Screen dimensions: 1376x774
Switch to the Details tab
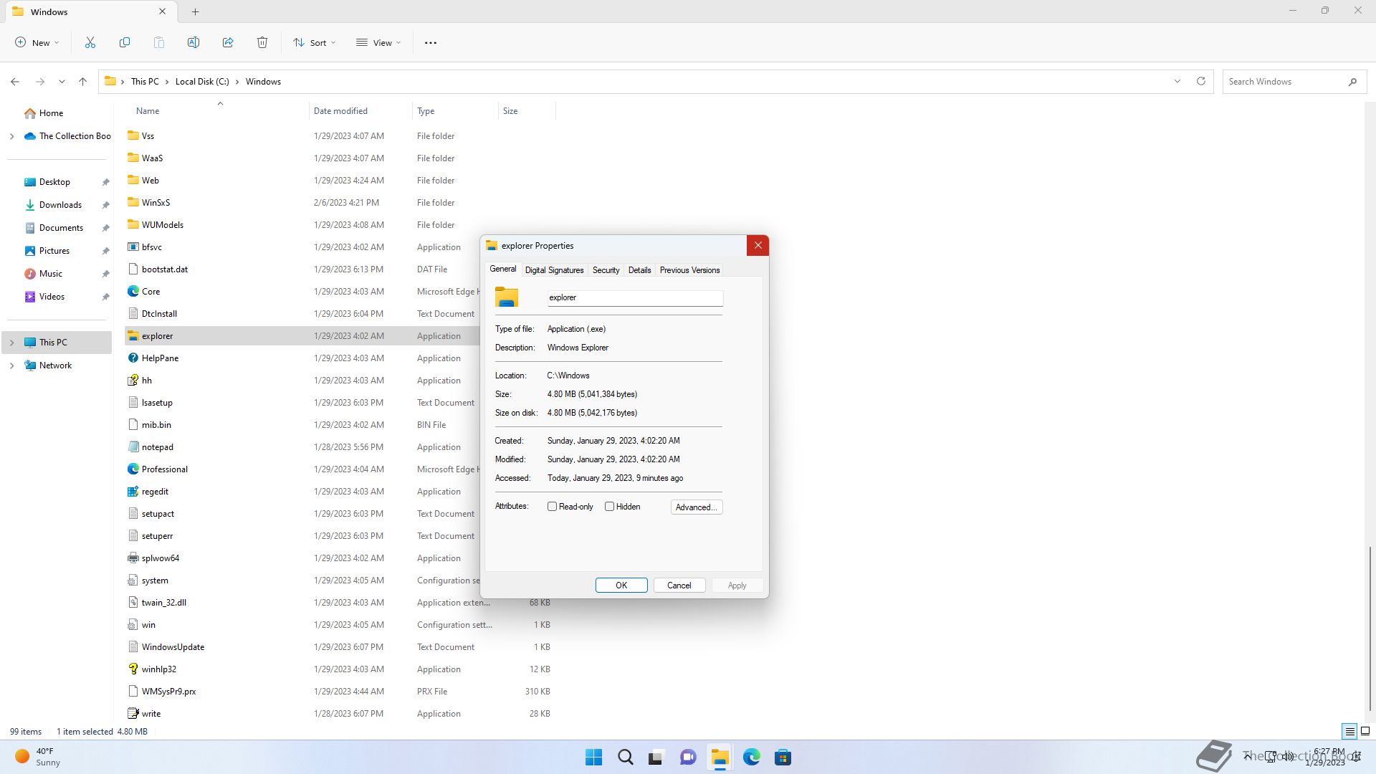[x=639, y=270]
